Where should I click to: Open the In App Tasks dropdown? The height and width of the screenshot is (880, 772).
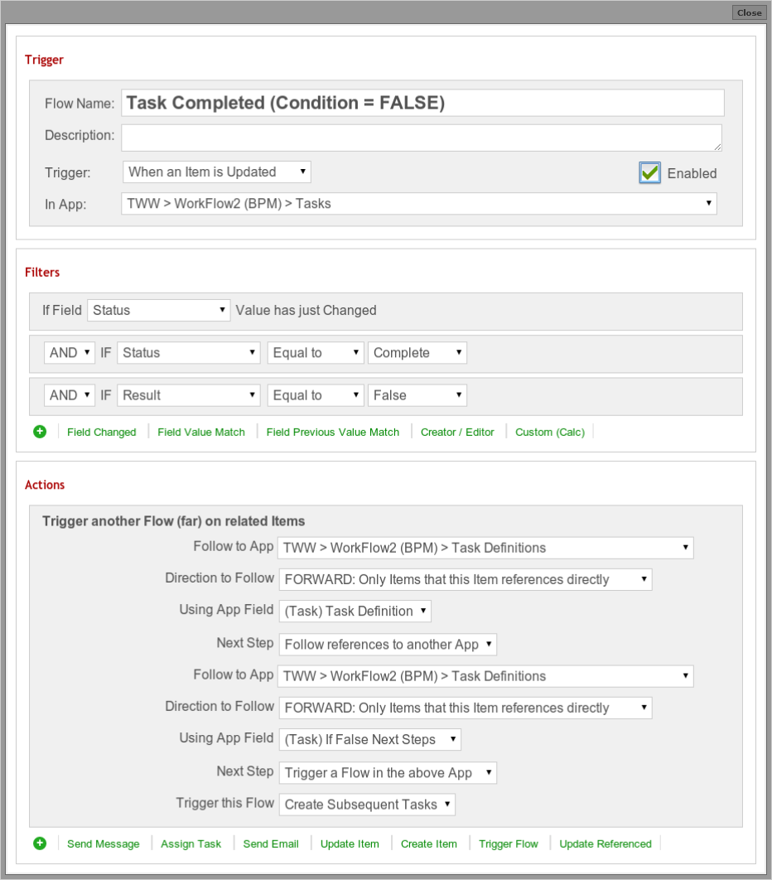click(419, 204)
